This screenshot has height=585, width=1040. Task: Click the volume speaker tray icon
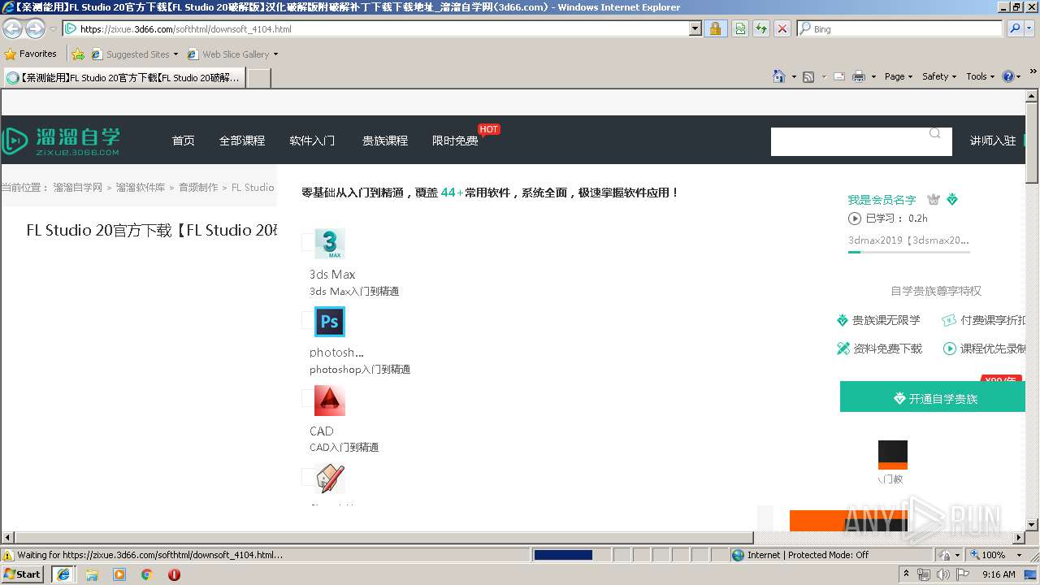(942, 574)
